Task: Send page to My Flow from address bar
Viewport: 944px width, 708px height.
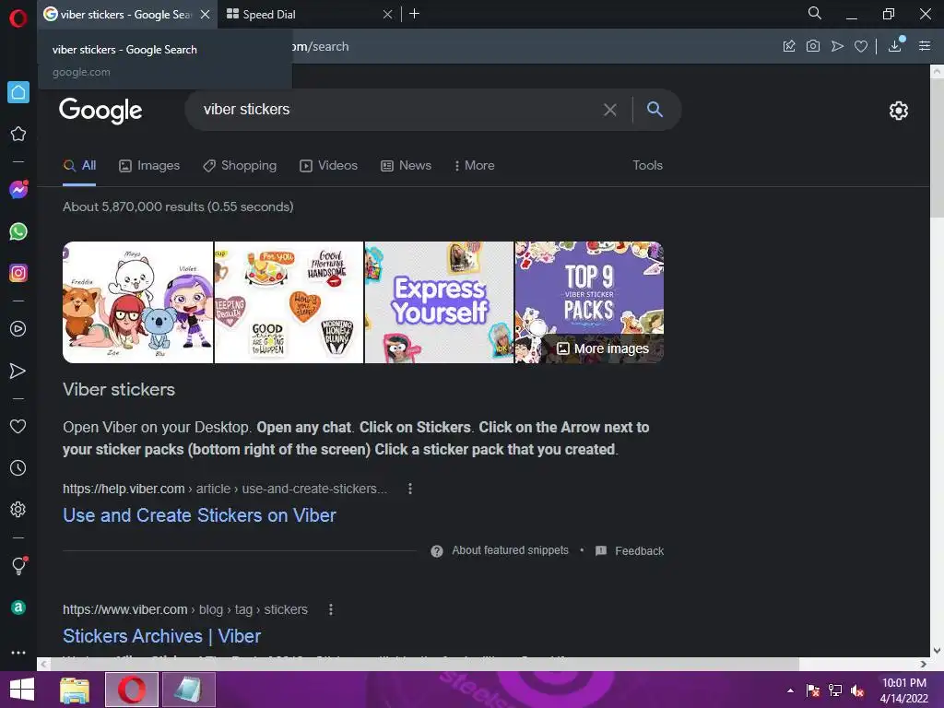Action: [x=837, y=46]
